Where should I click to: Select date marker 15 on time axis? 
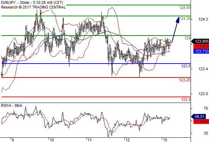(x=165, y=140)
